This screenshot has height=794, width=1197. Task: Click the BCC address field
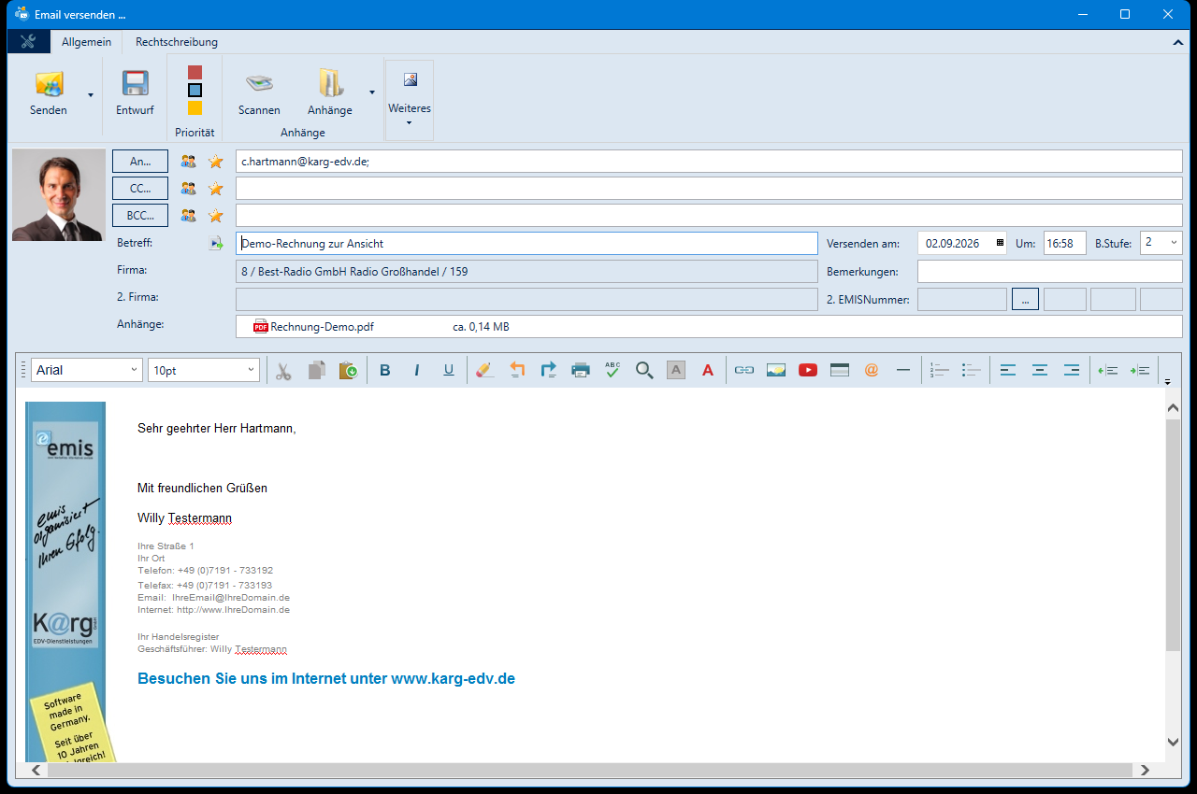[709, 216]
